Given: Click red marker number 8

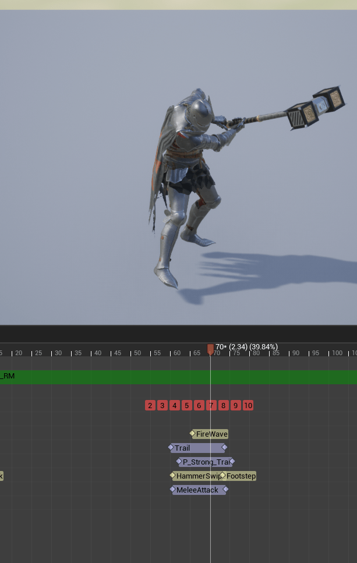Looking at the screenshot, I should pos(224,405).
